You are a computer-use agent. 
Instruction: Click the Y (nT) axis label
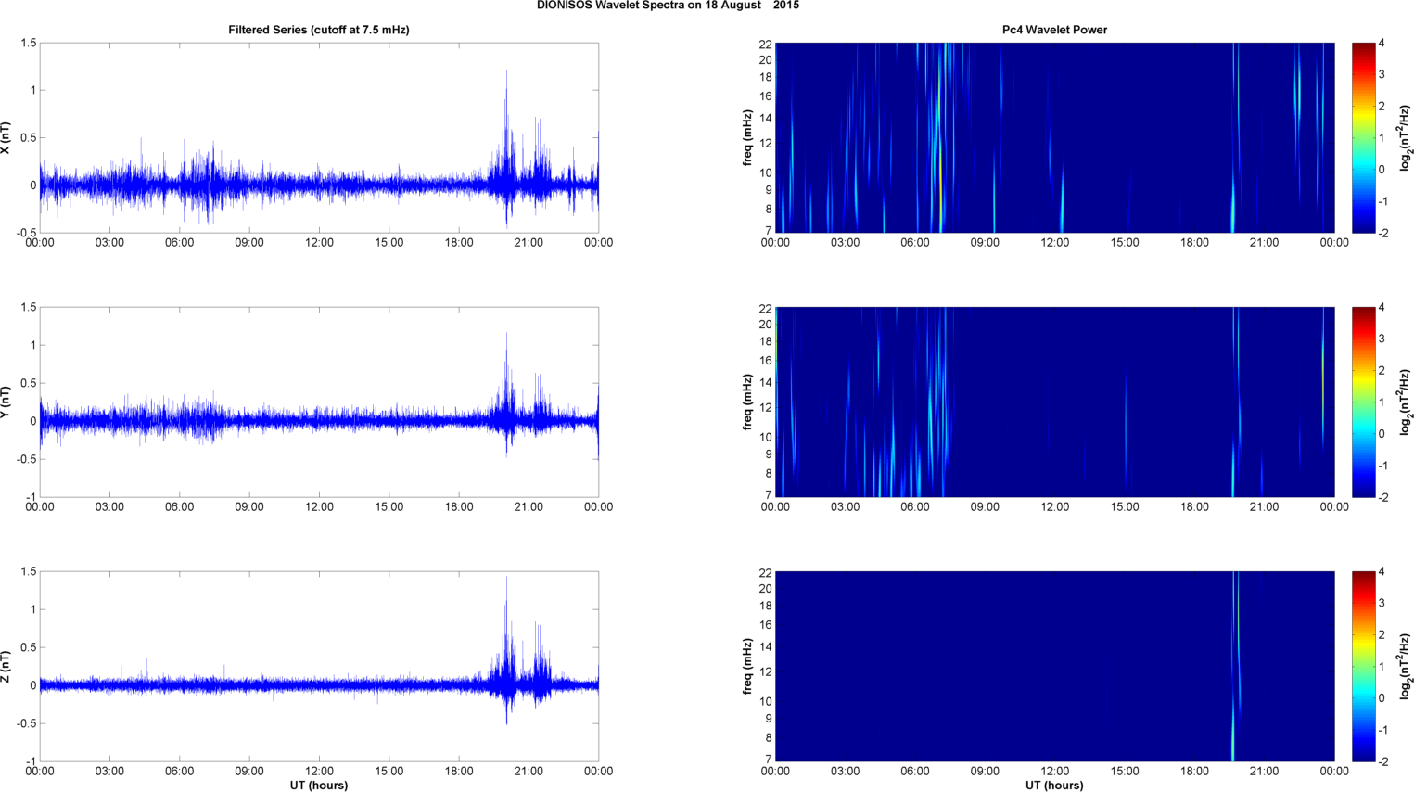coord(6,402)
